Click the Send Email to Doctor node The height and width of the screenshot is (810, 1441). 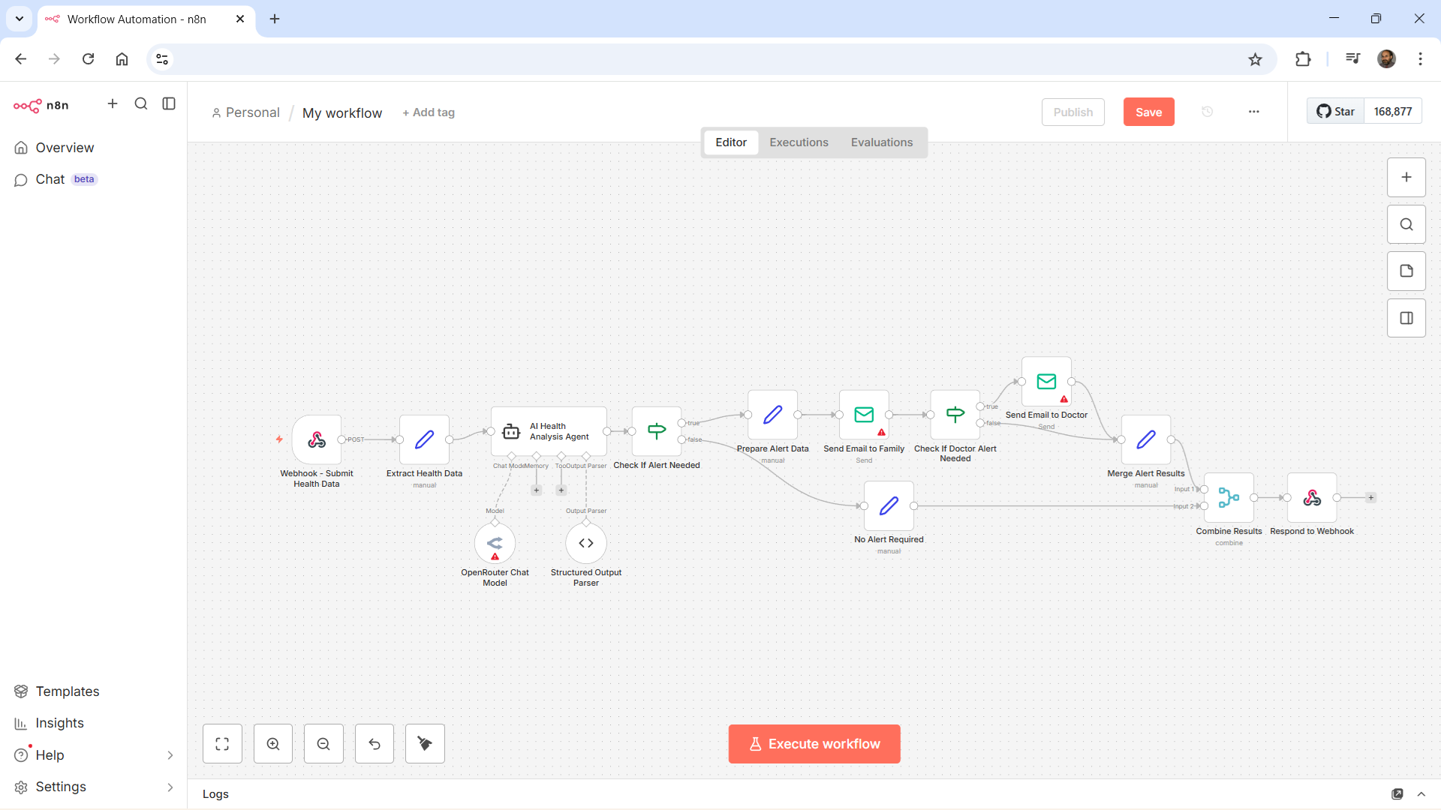[x=1046, y=382]
